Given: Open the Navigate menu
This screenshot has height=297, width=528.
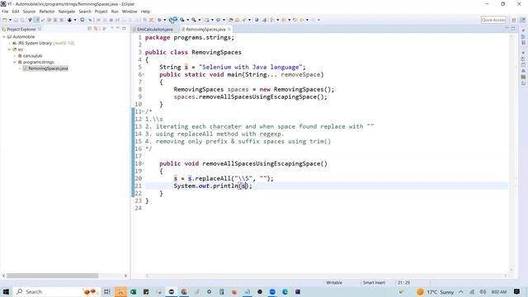Looking at the screenshot, I should tap(67, 12).
